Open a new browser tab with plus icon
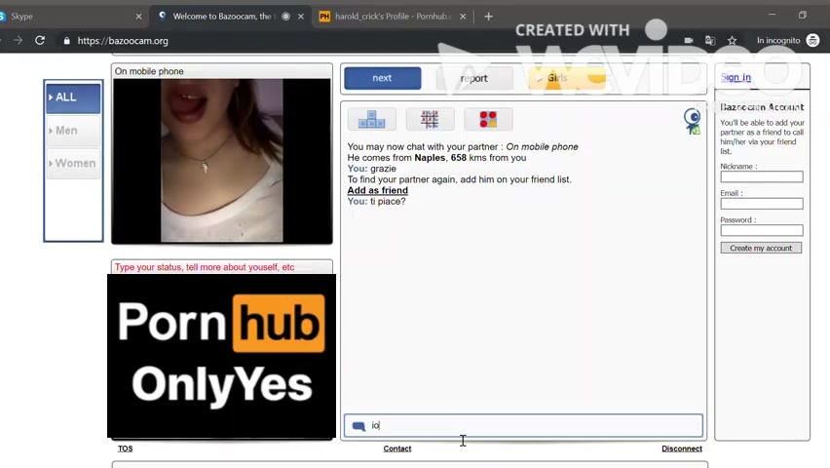The image size is (830, 468). pyautogui.click(x=488, y=16)
